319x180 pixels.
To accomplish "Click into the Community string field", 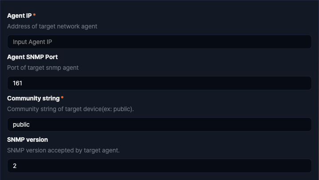I will [x=159, y=124].
